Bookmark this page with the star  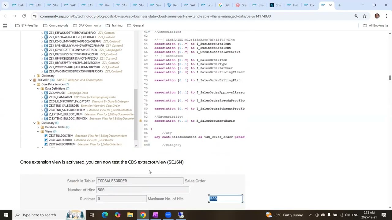pyautogui.click(x=364, y=16)
